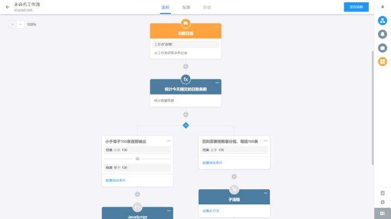Select the JavaScript node header

pyautogui.click(x=137, y=213)
